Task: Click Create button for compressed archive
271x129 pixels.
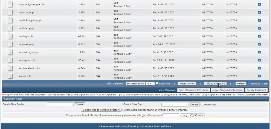Action: [x=199, y=115]
